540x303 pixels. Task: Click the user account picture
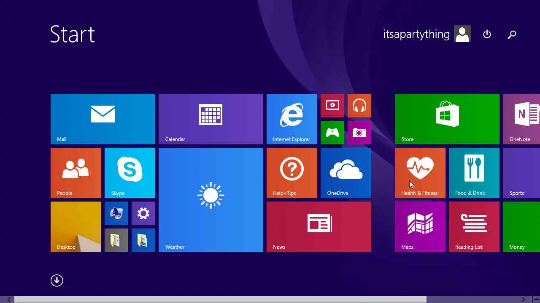pyautogui.click(x=462, y=34)
